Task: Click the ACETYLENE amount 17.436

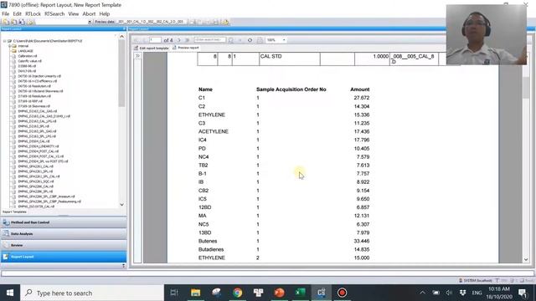Action: tap(362, 131)
